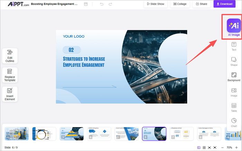Open the Background settings
The height and width of the screenshot is (151, 242).
pyautogui.click(x=234, y=76)
